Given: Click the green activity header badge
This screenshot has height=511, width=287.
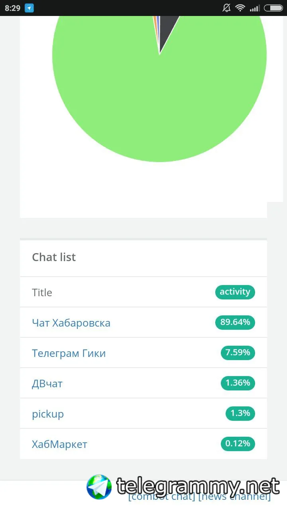Looking at the screenshot, I should pyautogui.click(x=235, y=292).
